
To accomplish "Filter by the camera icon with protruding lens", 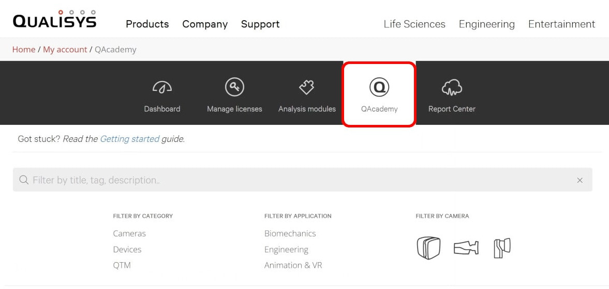I will coord(502,248).
